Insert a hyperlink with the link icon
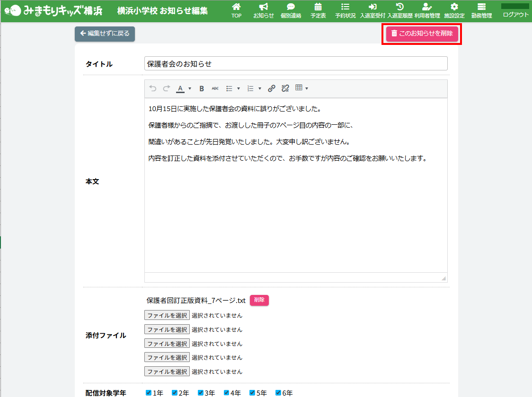 pos(271,88)
